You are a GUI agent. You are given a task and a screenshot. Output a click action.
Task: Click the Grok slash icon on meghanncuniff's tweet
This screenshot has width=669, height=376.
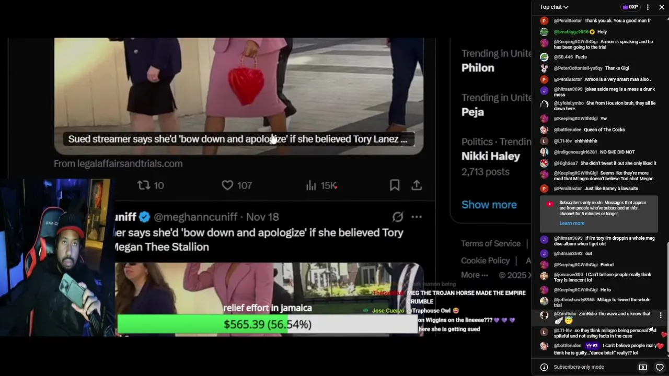(398, 217)
